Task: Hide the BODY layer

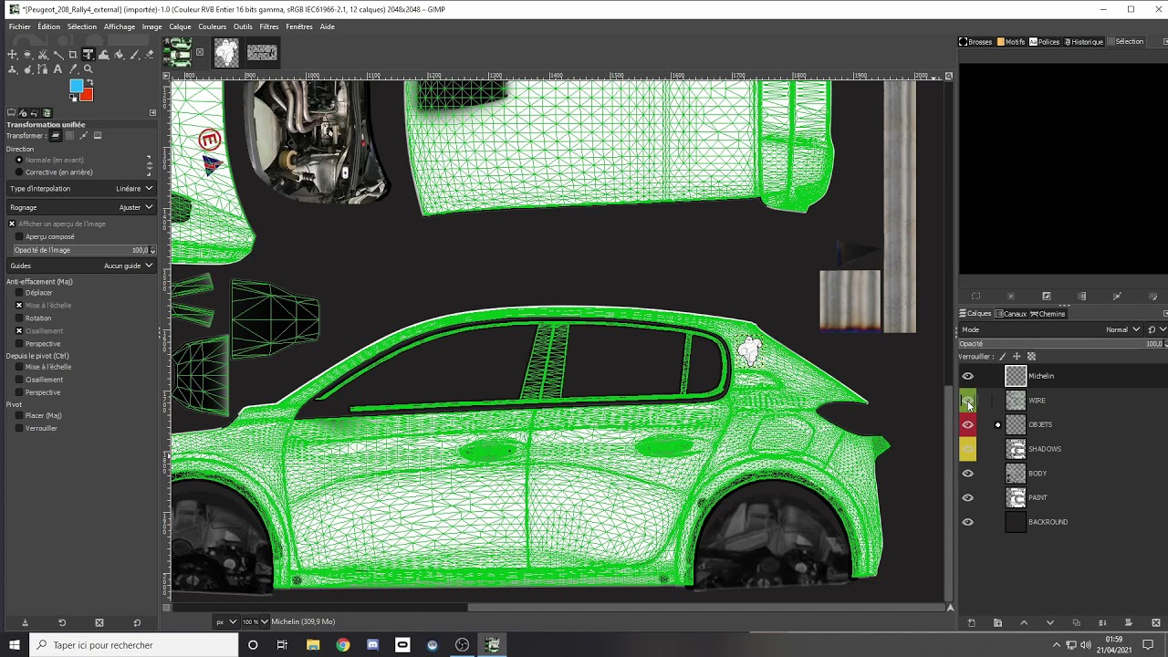Action: [x=968, y=474]
